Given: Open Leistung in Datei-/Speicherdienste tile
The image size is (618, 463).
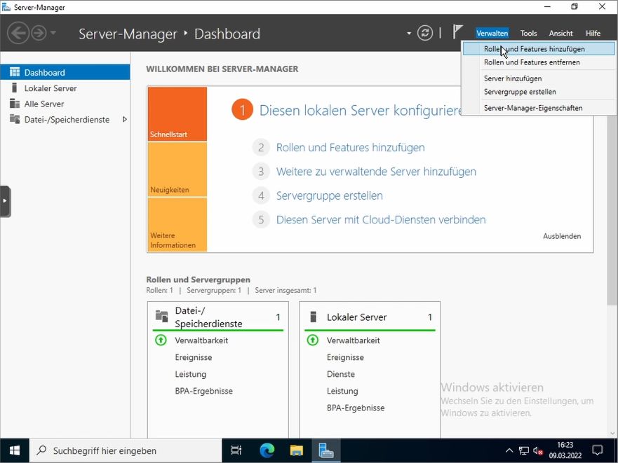Looking at the screenshot, I should click(x=191, y=375).
